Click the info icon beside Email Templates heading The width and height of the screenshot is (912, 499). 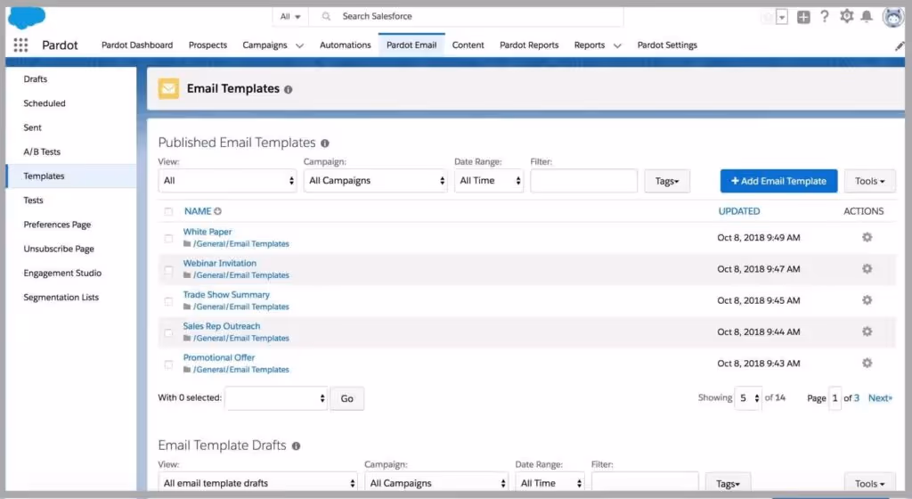[x=288, y=90]
